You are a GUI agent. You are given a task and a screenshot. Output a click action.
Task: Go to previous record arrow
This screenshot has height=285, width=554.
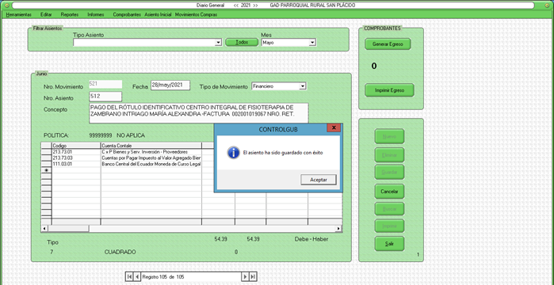point(137,277)
